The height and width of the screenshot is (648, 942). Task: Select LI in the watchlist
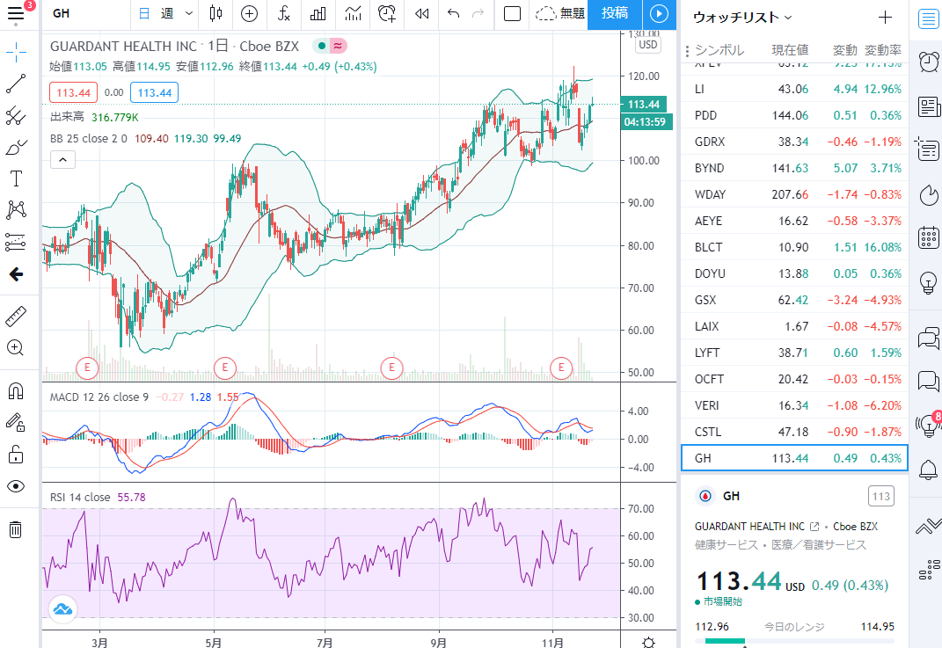[x=794, y=89]
